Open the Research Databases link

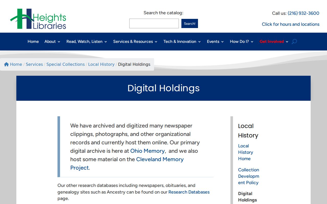point(189,192)
